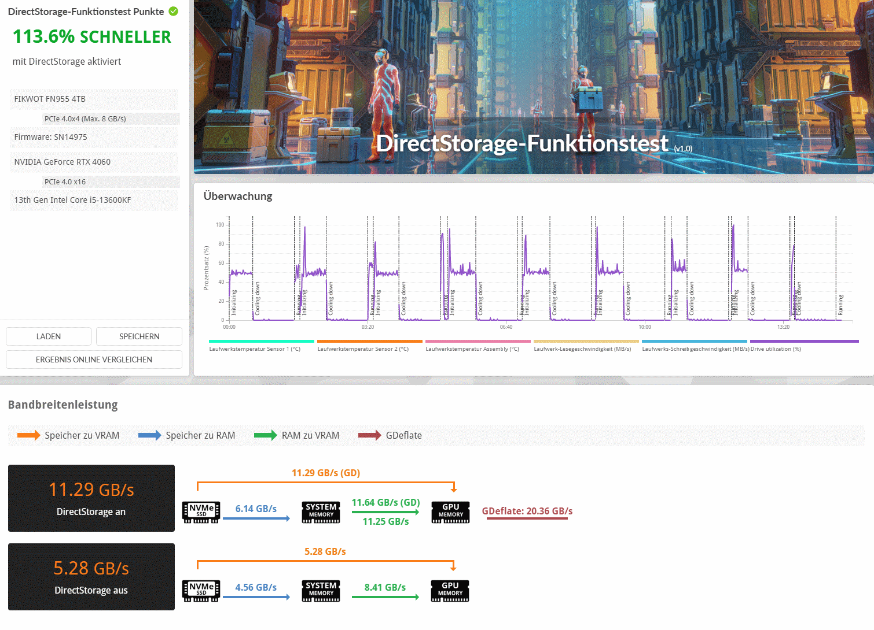
Task: Click the GDeflate: 20.36 GB/s value
Action: tap(527, 511)
